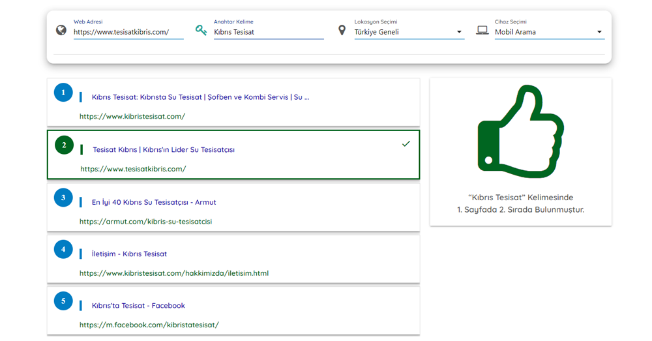Click the globe icon beside Web Adresi
Image resolution: width=652 pixels, height=341 pixels.
61,31
